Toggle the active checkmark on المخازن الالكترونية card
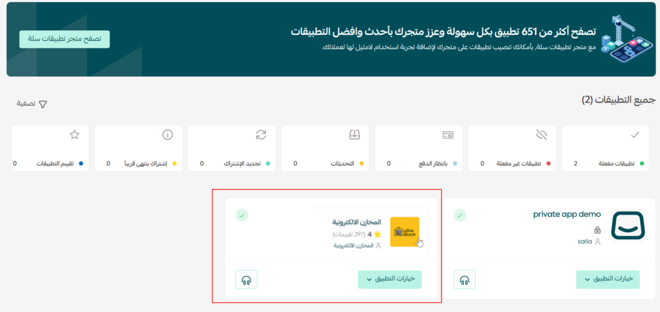Screen dimensions: 660x312 point(242,215)
